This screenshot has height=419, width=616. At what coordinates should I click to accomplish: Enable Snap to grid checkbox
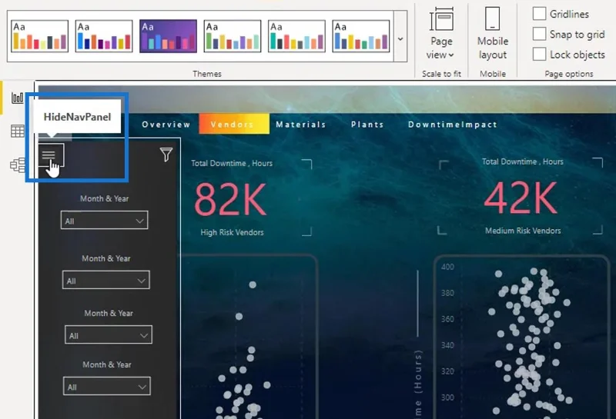pos(539,34)
